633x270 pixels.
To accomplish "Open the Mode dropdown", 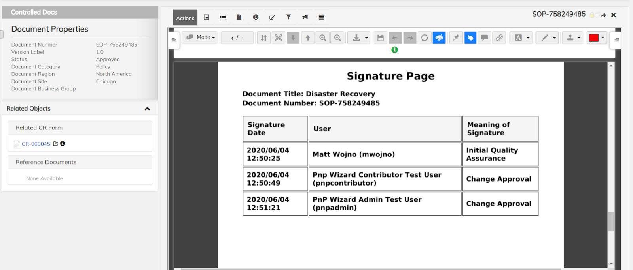I will (x=200, y=37).
